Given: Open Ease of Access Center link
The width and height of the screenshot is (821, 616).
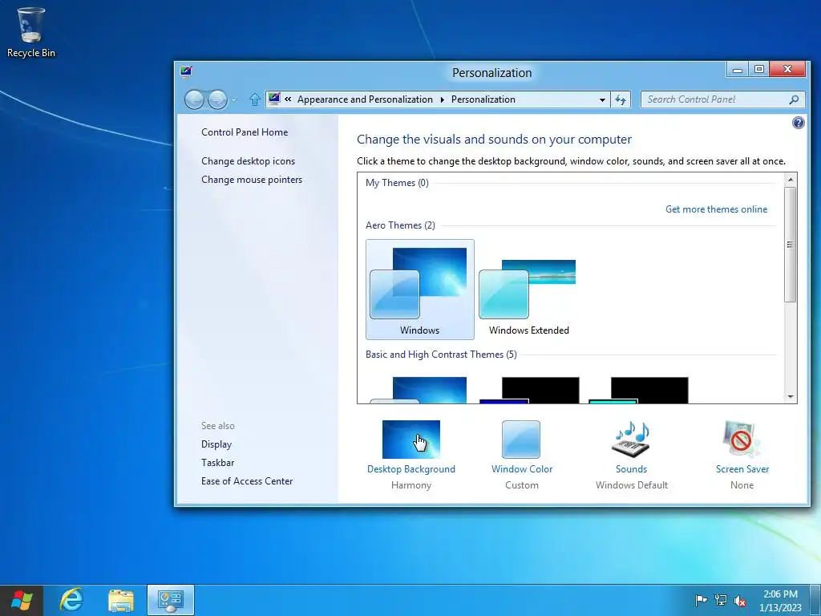Looking at the screenshot, I should (x=247, y=481).
